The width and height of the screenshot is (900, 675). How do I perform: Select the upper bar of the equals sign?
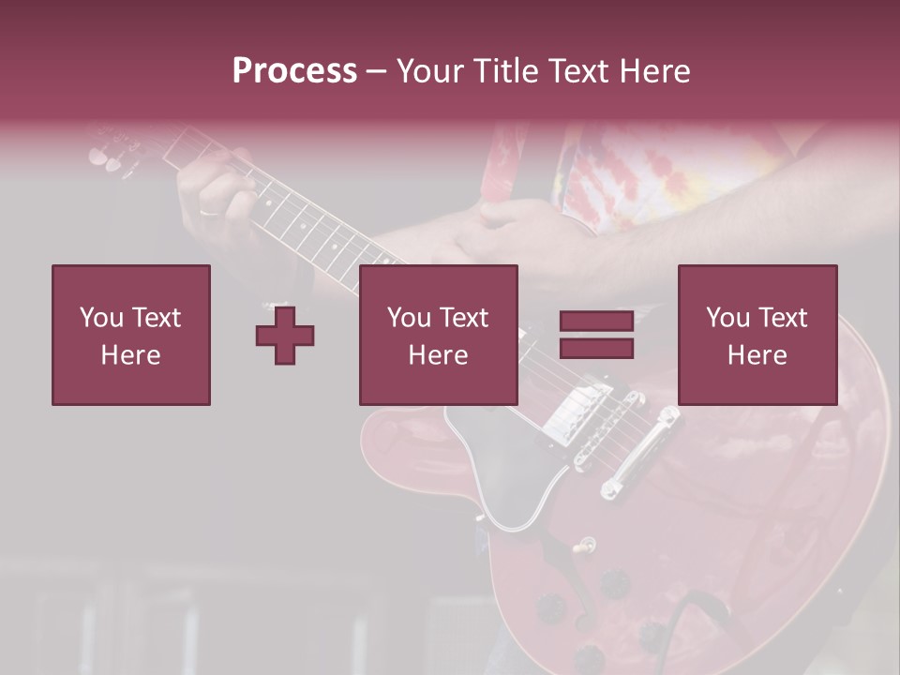coord(596,322)
